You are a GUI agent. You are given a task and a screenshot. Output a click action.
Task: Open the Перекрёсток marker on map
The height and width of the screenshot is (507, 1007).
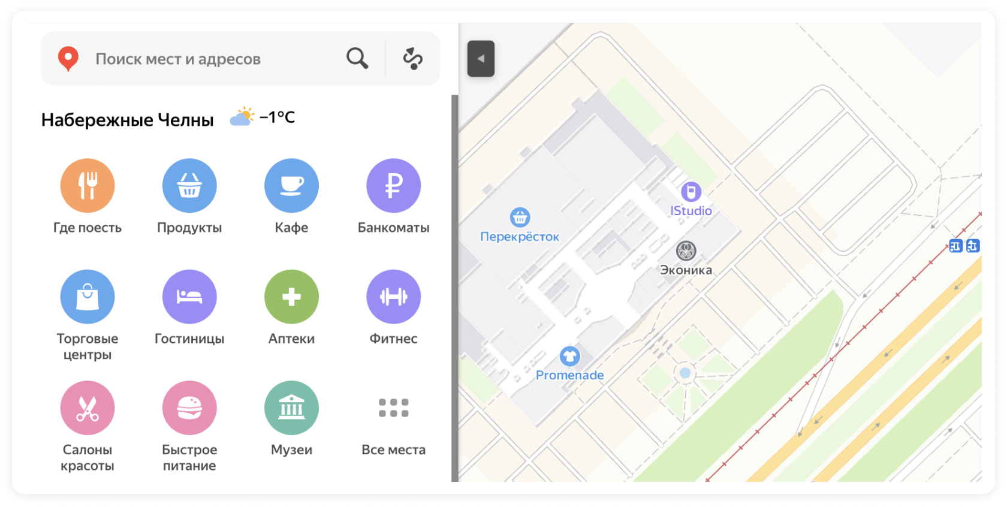point(520,218)
